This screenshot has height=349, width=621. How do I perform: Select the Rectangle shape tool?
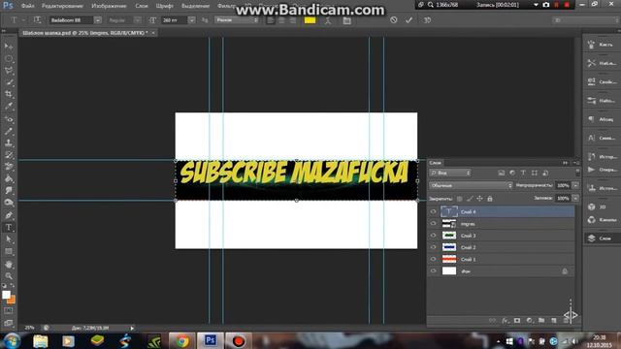tap(9, 252)
